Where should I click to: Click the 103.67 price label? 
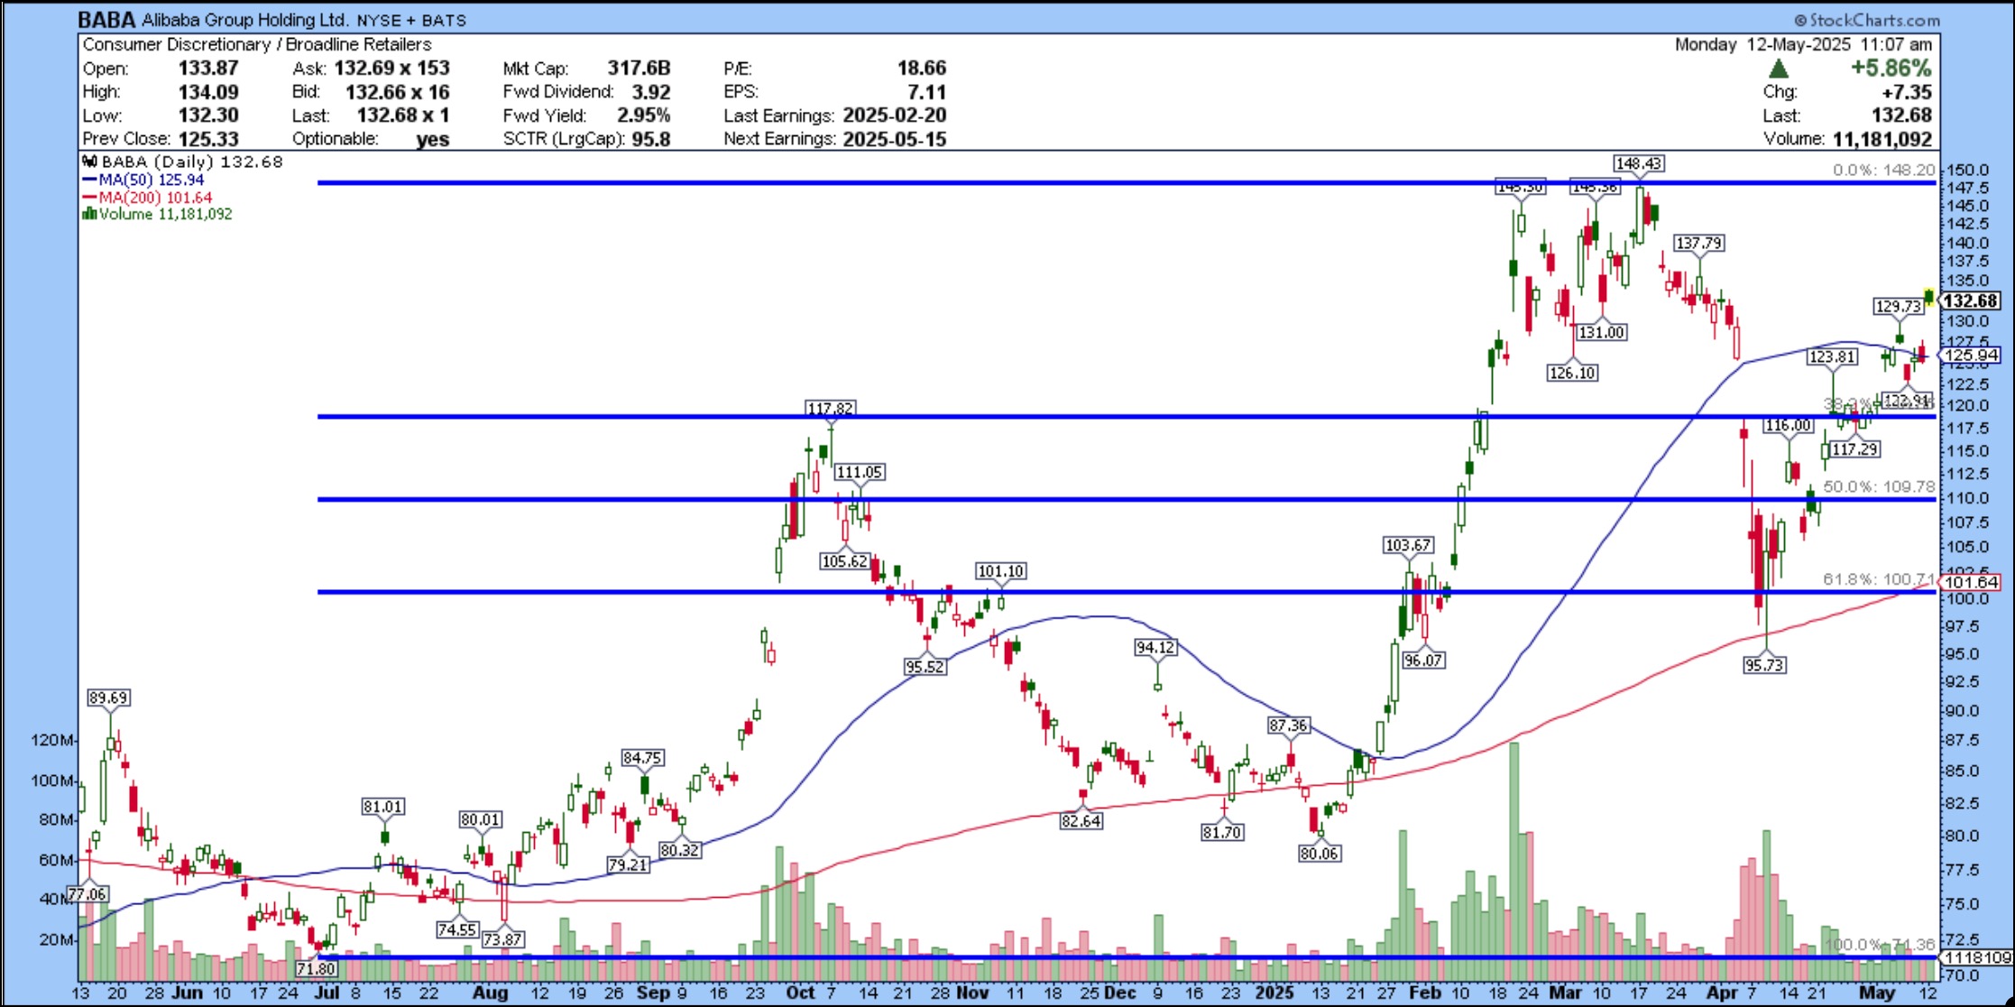(1408, 545)
